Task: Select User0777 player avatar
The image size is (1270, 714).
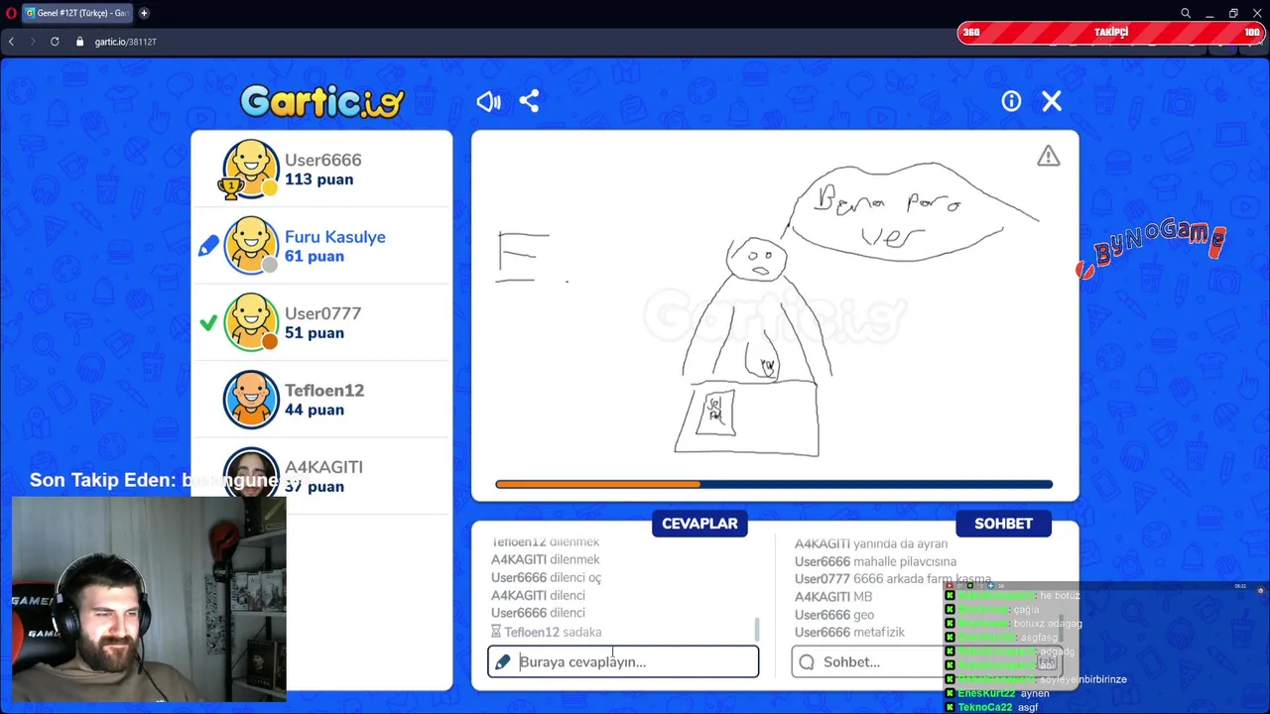Action: (250, 321)
